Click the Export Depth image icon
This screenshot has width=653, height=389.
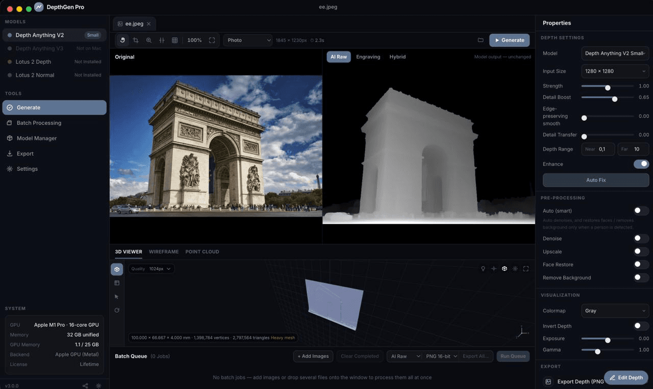pos(548,381)
